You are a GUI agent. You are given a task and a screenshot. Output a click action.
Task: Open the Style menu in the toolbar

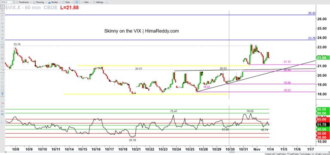coord(67,2)
